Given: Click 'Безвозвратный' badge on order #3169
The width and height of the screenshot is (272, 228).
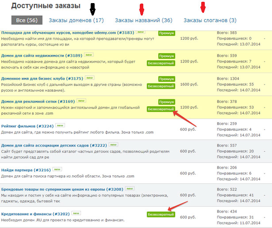Looking at the screenshot, I should [x=161, y=109].
